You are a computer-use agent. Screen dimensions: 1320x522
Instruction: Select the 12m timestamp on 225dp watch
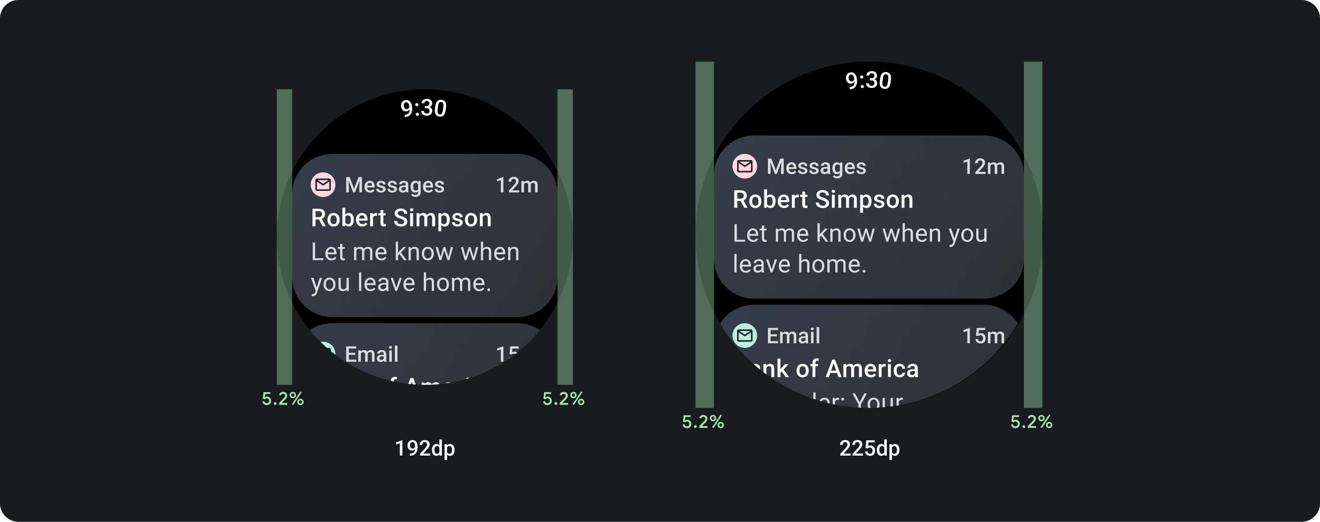tap(983, 167)
